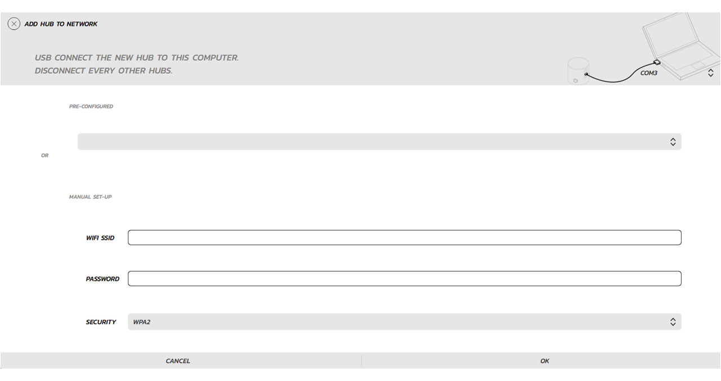The image size is (721, 381).
Task: Close the Add Hub to Network dialog
Action: (14, 24)
